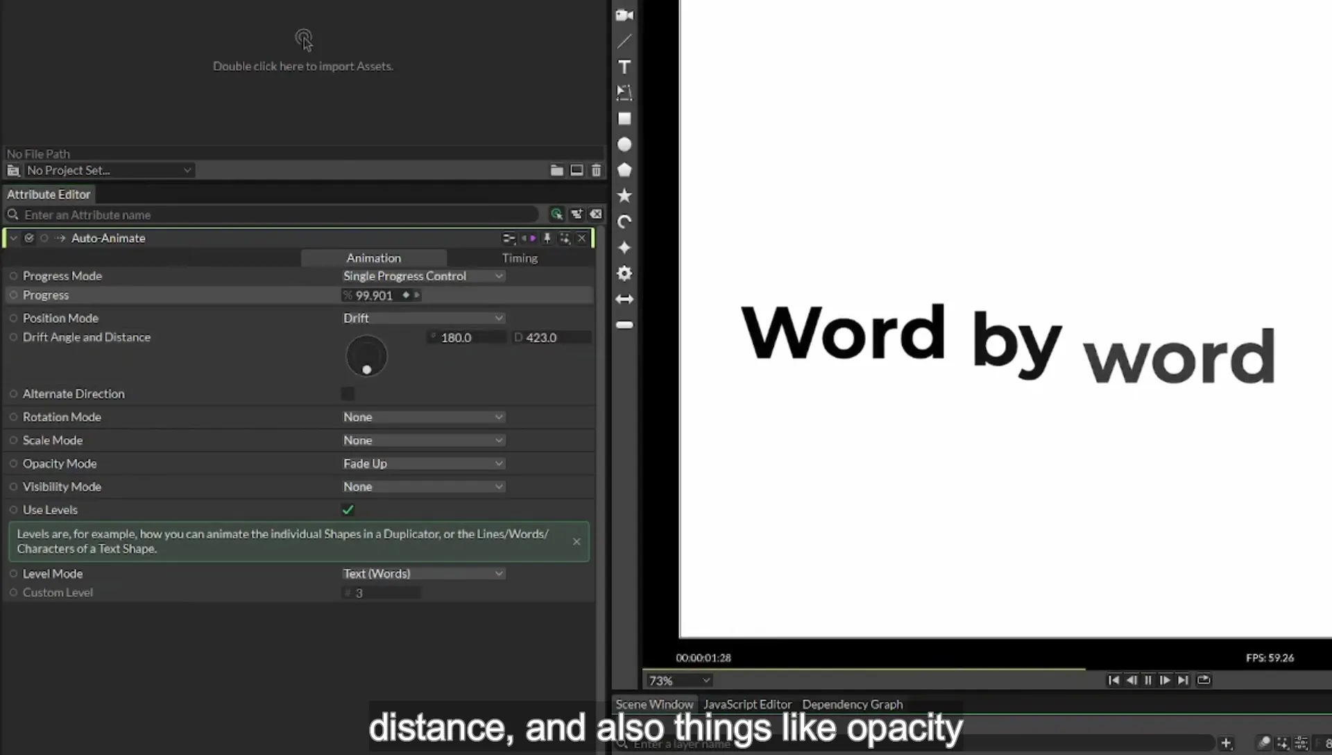1332x755 pixels.
Task: Click the Drift Angle dial control
Action: coord(366,356)
